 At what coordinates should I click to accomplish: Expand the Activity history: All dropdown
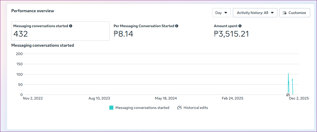255,13
